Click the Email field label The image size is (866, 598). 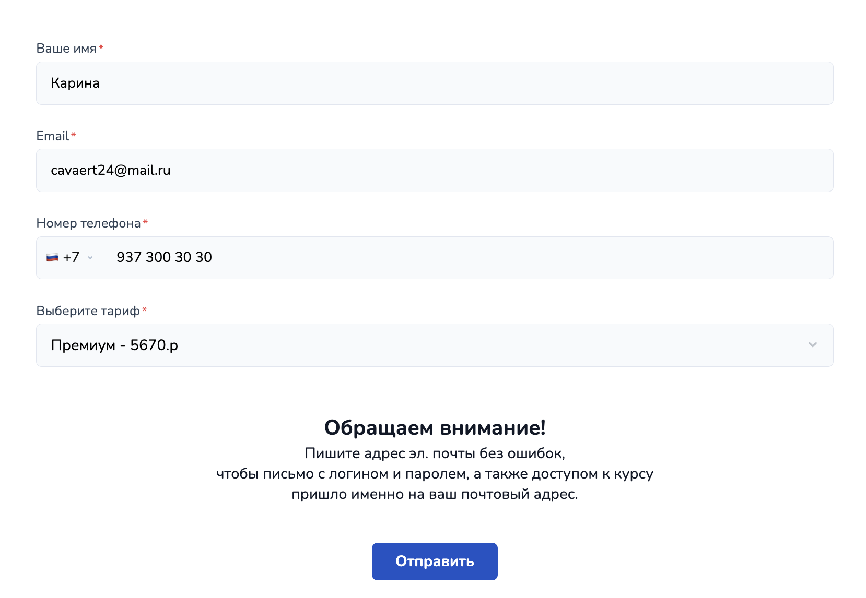pyautogui.click(x=53, y=136)
